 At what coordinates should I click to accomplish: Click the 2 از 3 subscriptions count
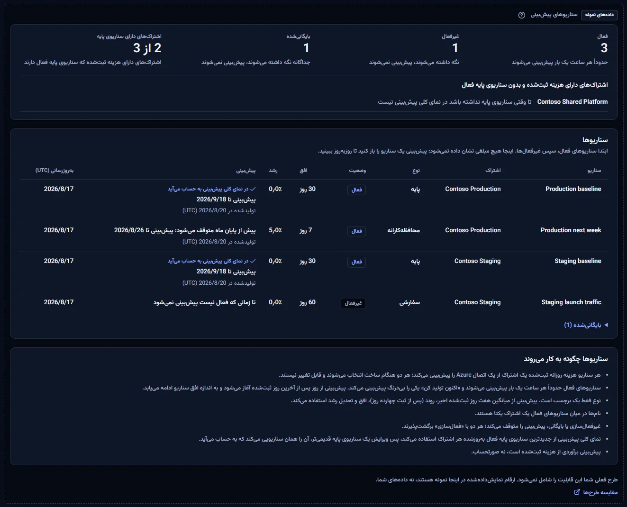click(147, 48)
